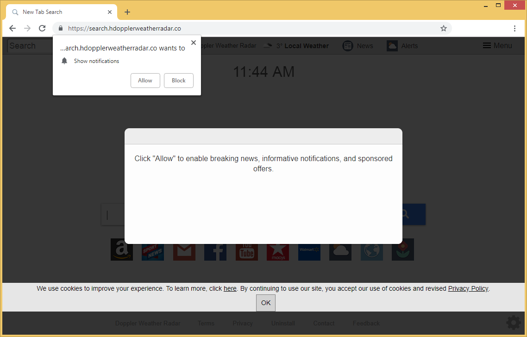Open the Feedback footer link
The height and width of the screenshot is (337, 527).
366,323
